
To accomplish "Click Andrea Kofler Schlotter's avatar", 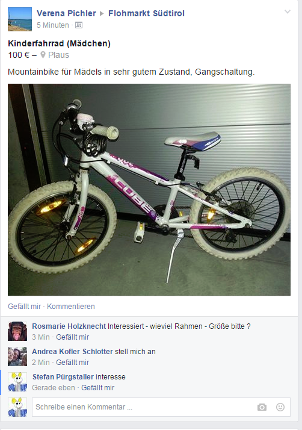I will point(17,357).
